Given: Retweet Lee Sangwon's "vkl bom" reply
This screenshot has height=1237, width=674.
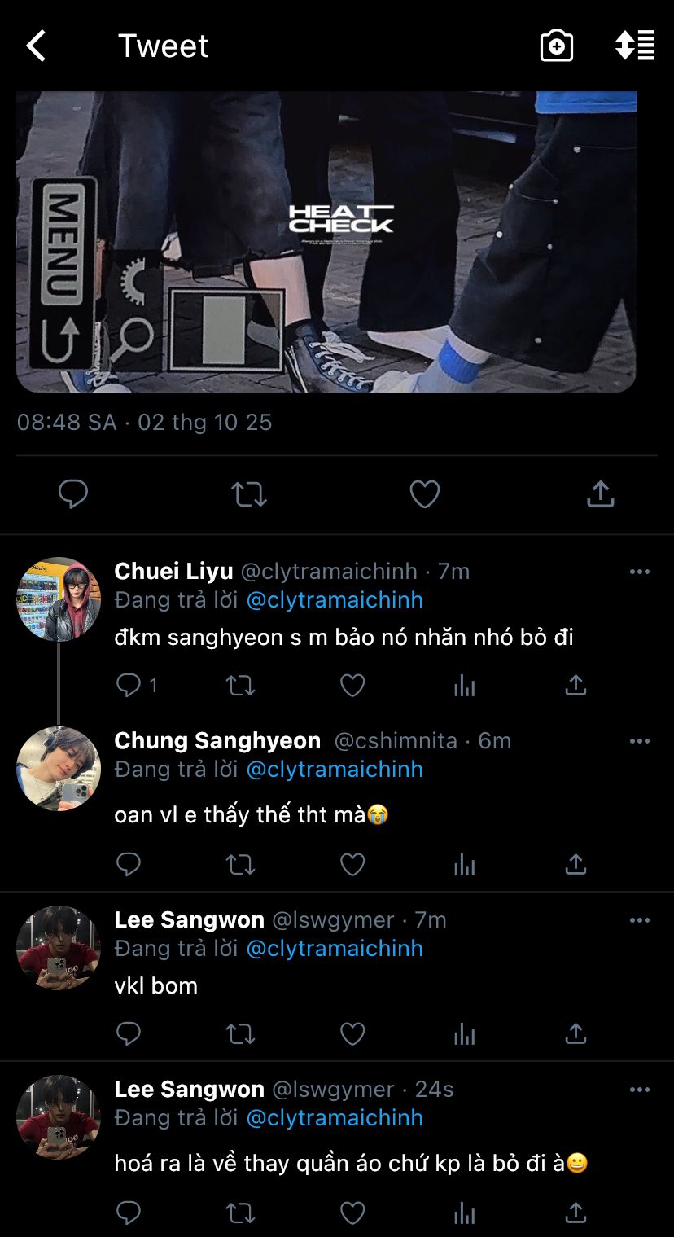Looking at the screenshot, I should [240, 1034].
